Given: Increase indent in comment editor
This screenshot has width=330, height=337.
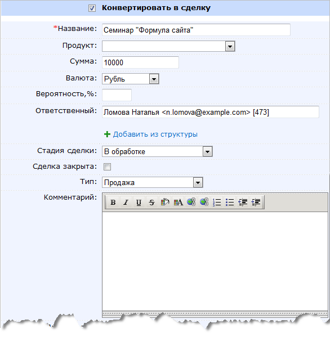Looking at the screenshot, I should tap(256, 202).
